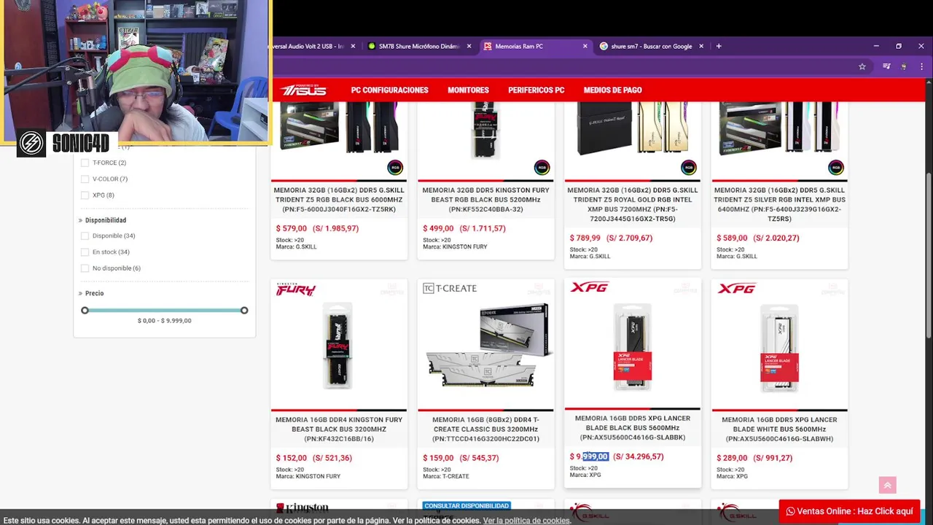Check the Disponible (34) filter
Screen dimensions: 933x525
pos(85,236)
